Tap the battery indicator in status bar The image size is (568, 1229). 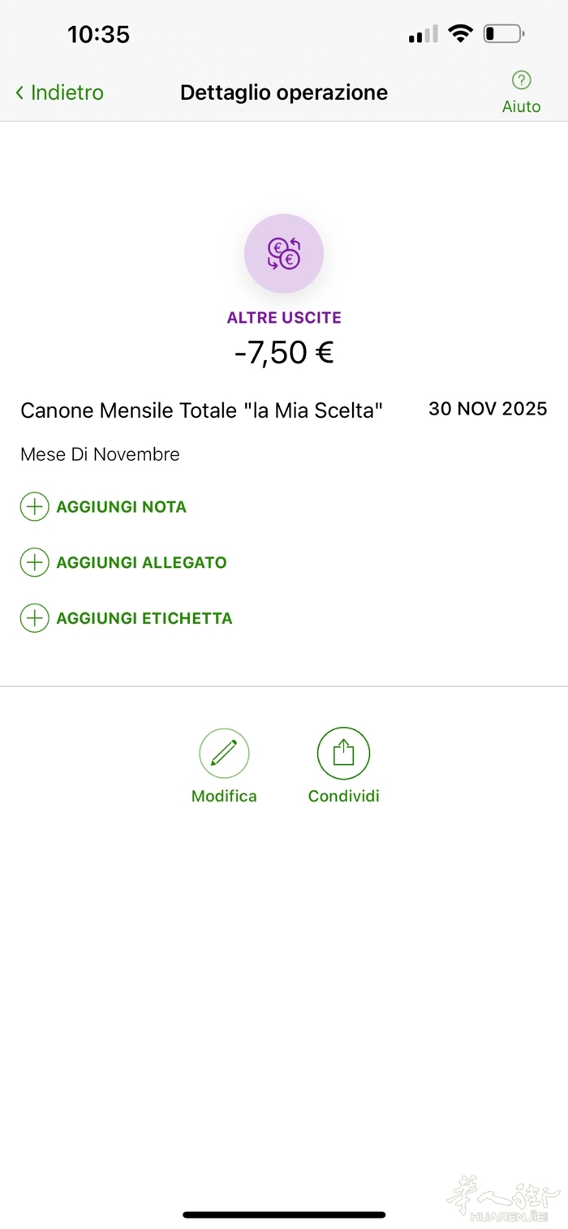[x=503, y=34]
